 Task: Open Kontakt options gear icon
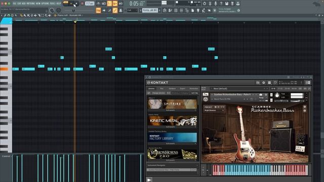click(264, 82)
